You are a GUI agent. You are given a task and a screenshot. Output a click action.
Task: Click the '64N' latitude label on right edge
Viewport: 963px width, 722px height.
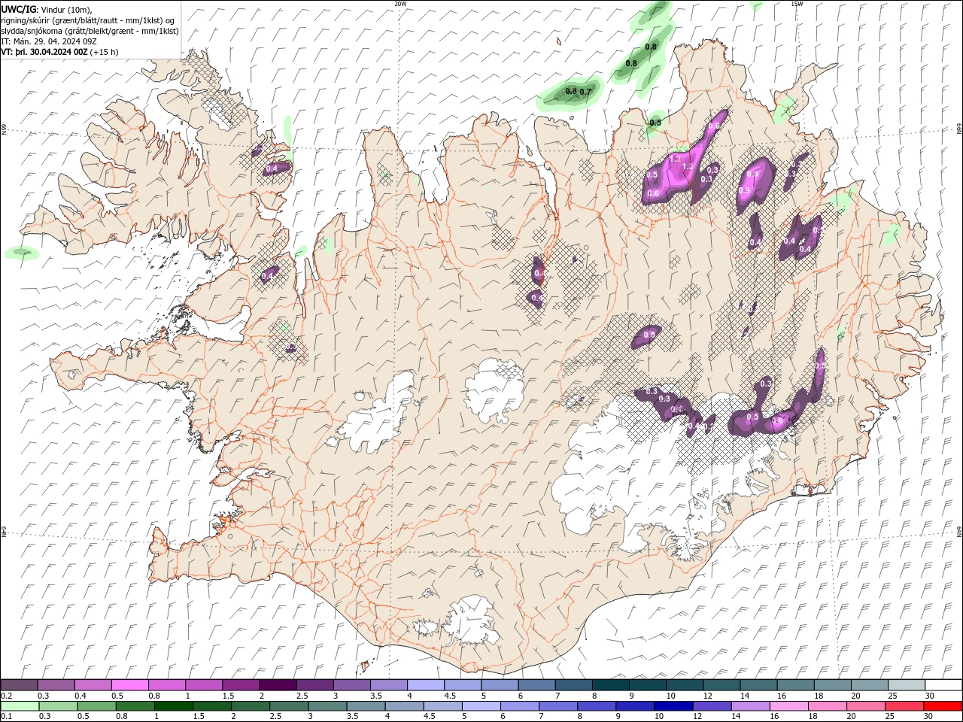click(959, 532)
